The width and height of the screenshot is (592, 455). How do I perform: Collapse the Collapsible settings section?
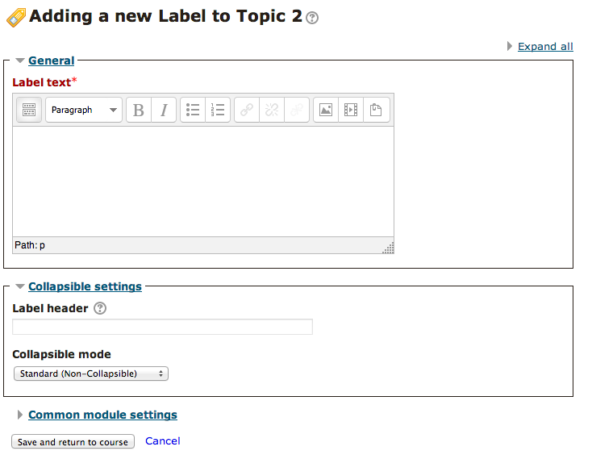[x=85, y=286]
